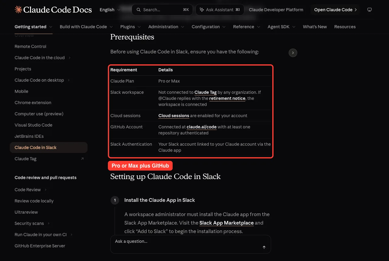Open the Cloud sessions link in Details
The height and width of the screenshot is (261, 389).
coord(174,116)
